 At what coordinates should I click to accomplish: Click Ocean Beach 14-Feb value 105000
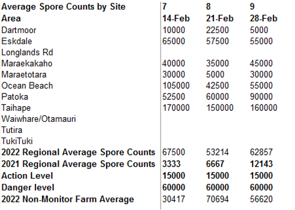pos(176,86)
